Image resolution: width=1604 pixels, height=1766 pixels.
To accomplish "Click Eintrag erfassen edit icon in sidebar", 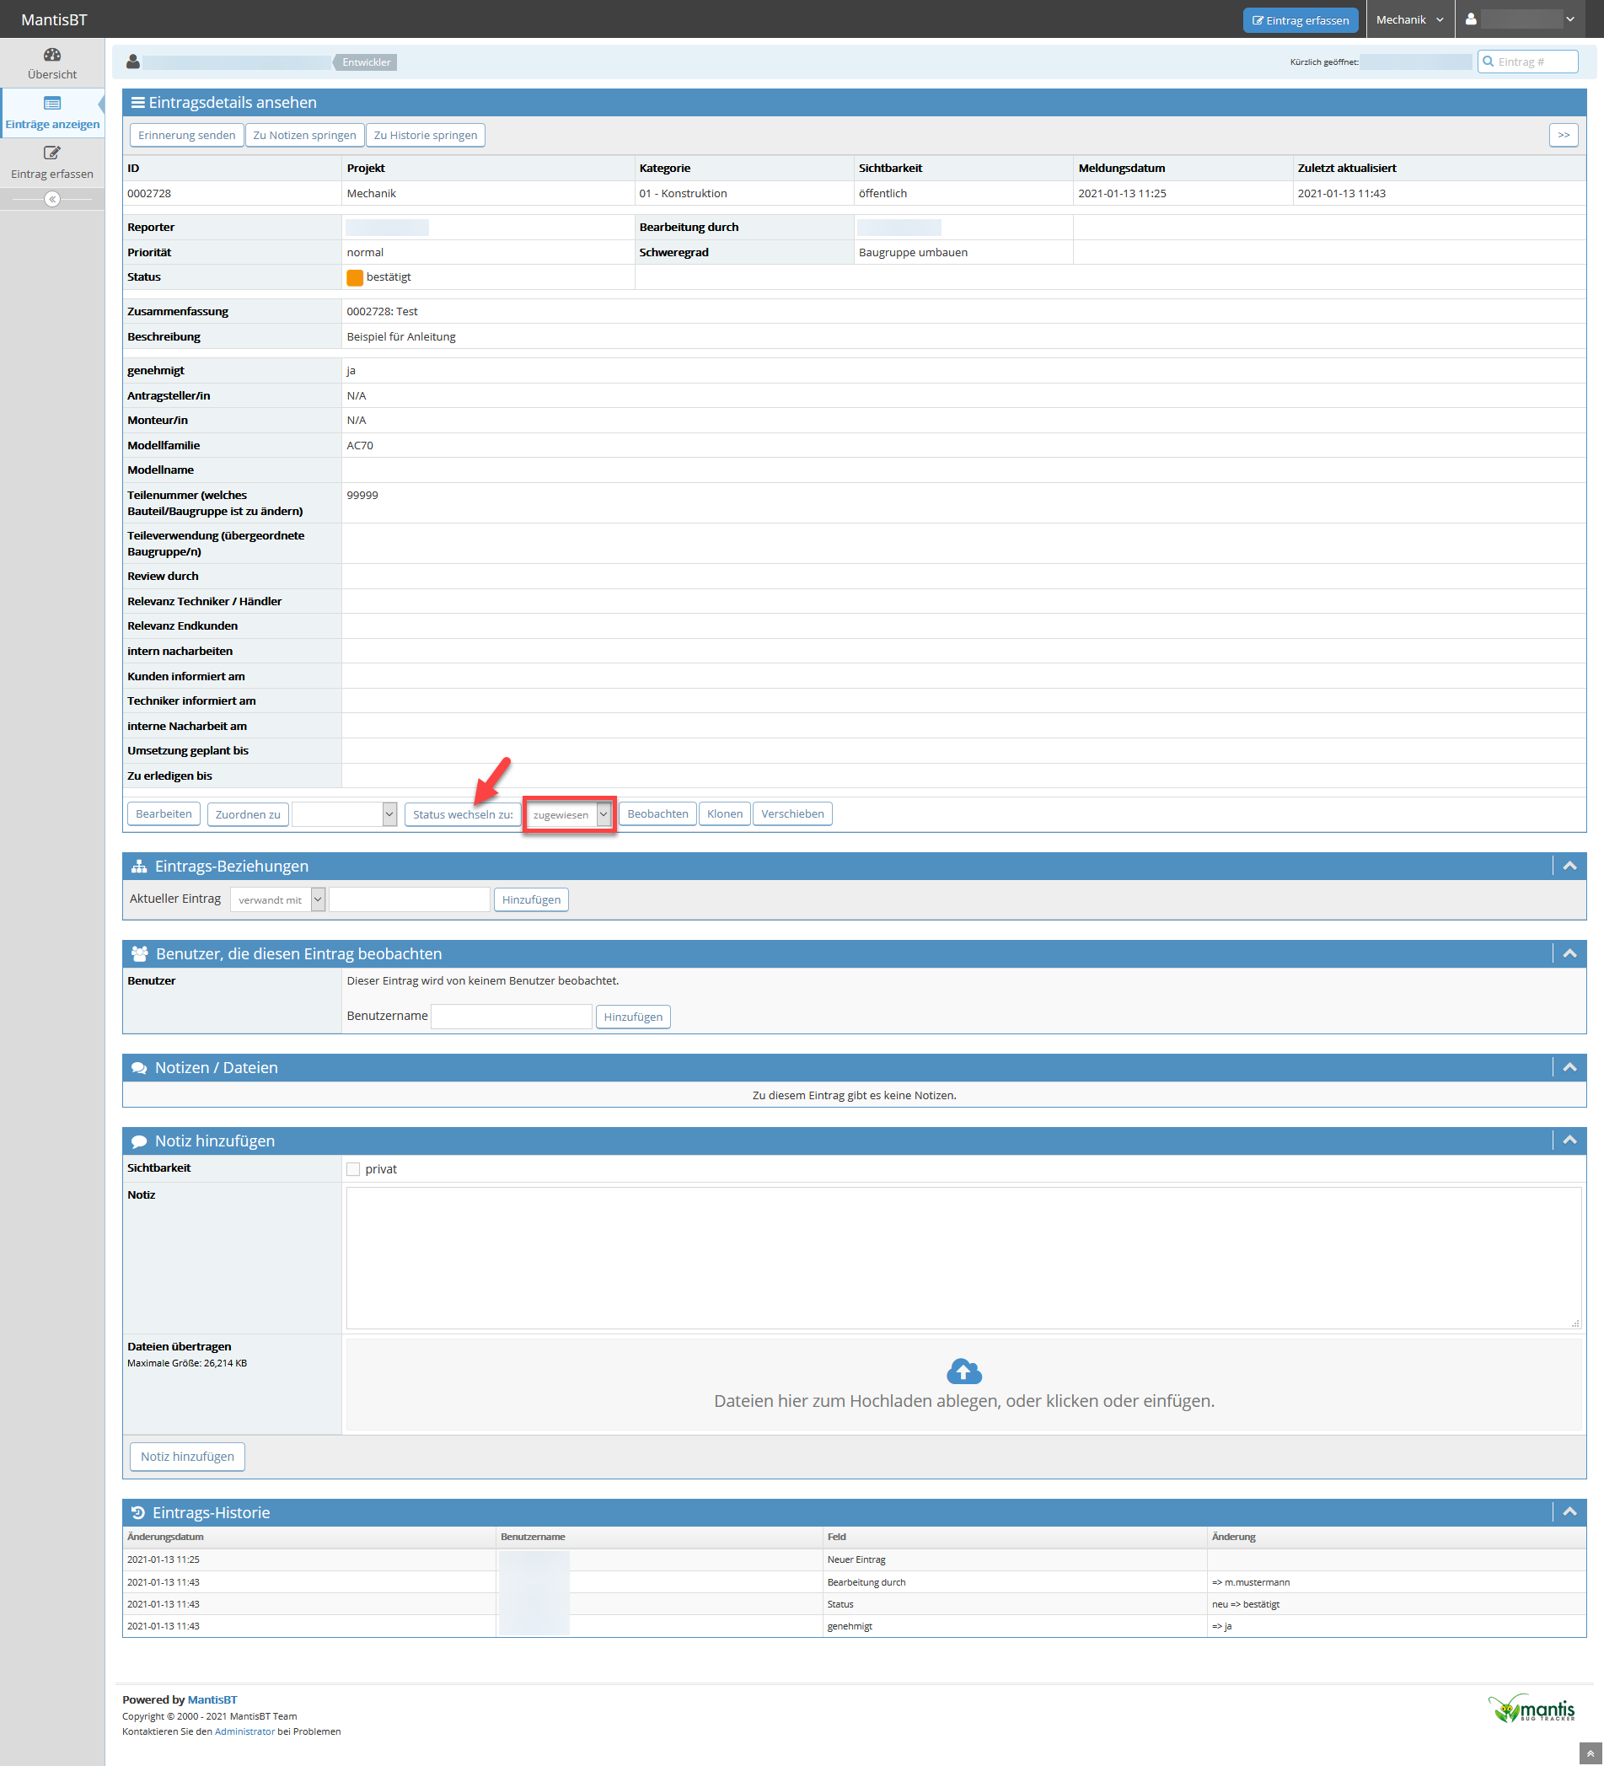I will click(x=51, y=153).
